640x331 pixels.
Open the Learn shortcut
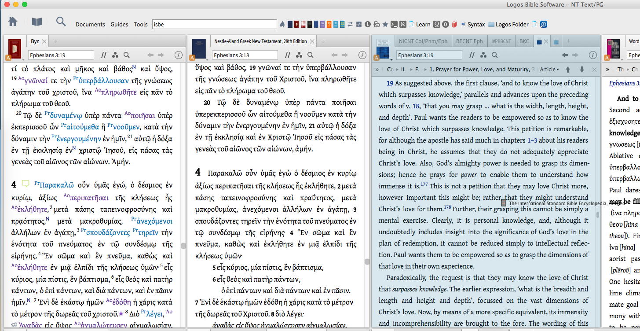(x=419, y=24)
